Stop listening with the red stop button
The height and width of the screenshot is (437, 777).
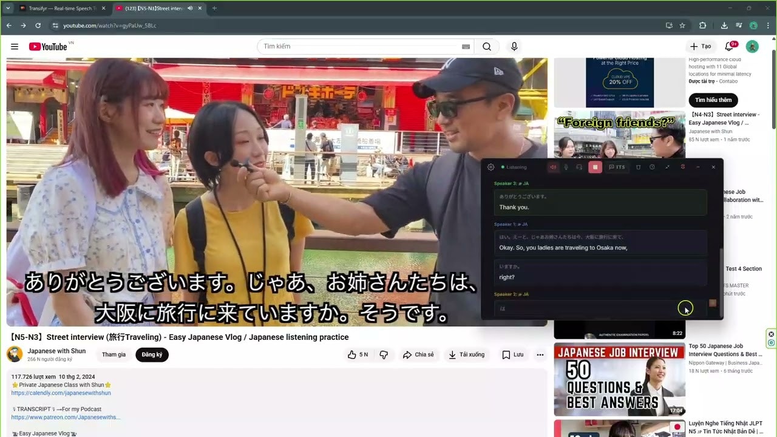595,167
